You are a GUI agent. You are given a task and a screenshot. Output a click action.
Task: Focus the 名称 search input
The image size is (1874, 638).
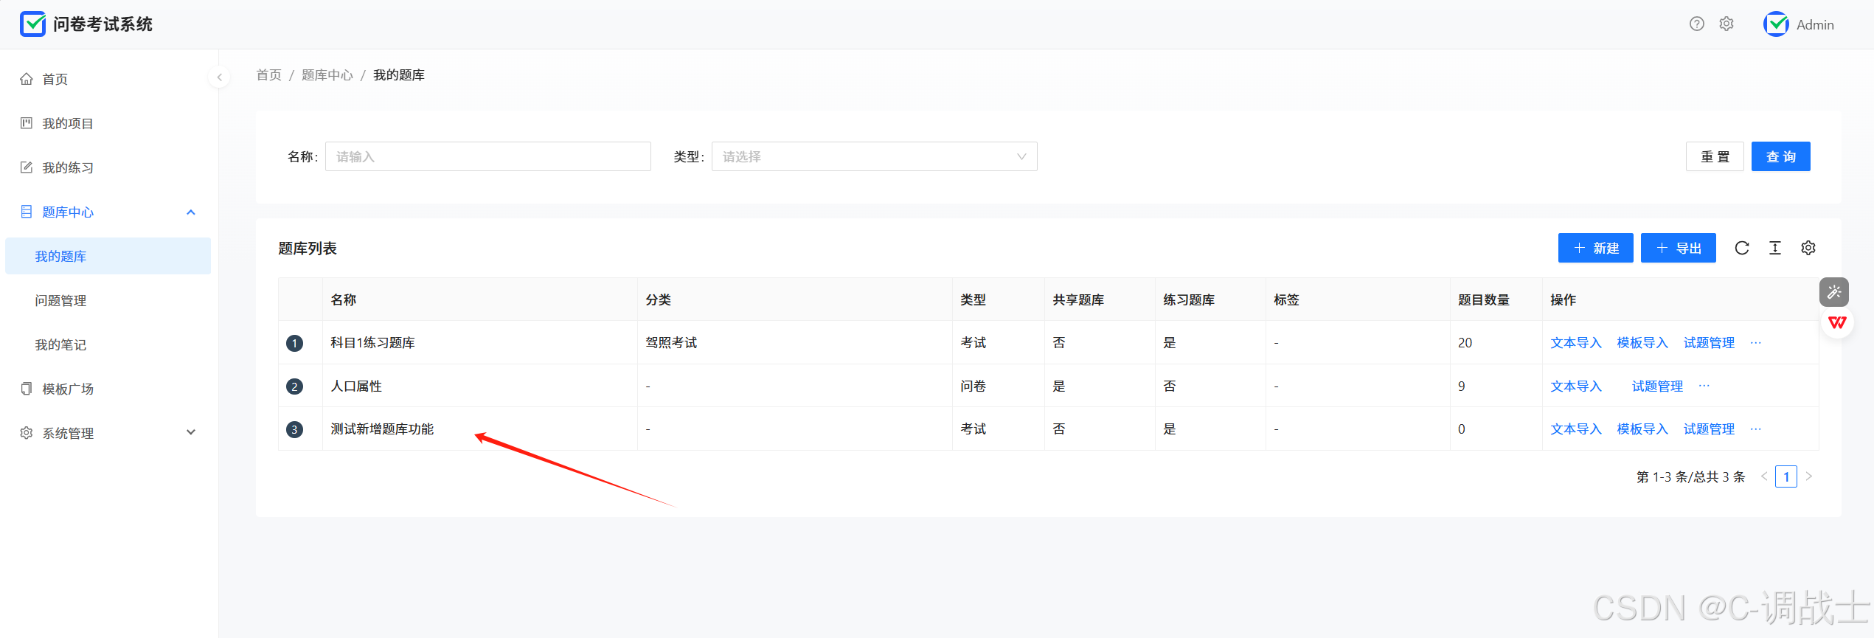point(488,156)
